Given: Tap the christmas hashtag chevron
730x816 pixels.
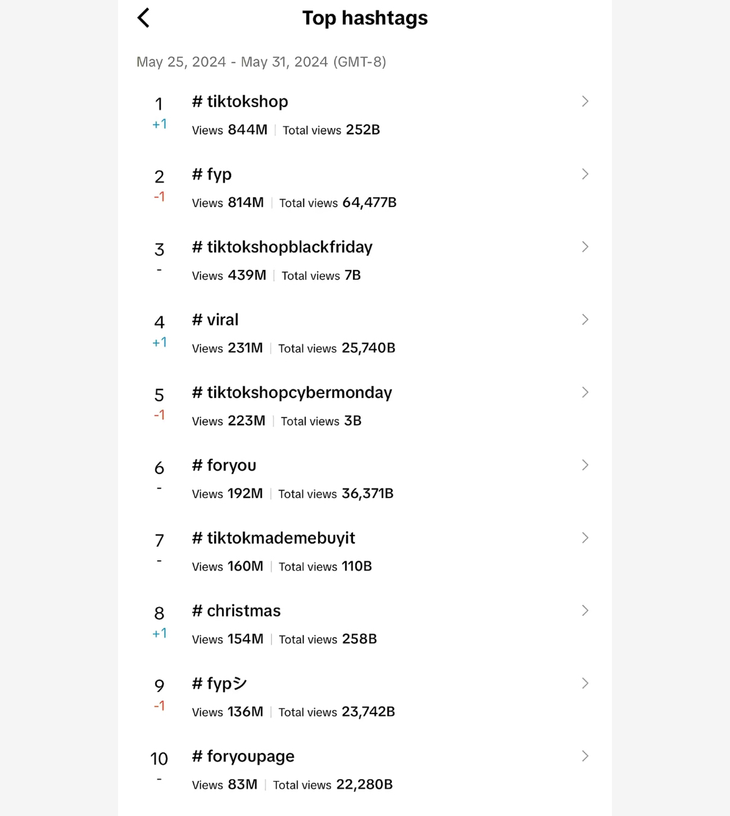Looking at the screenshot, I should pos(585,610).
